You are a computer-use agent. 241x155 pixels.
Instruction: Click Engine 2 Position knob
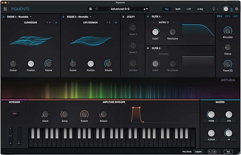91,64
